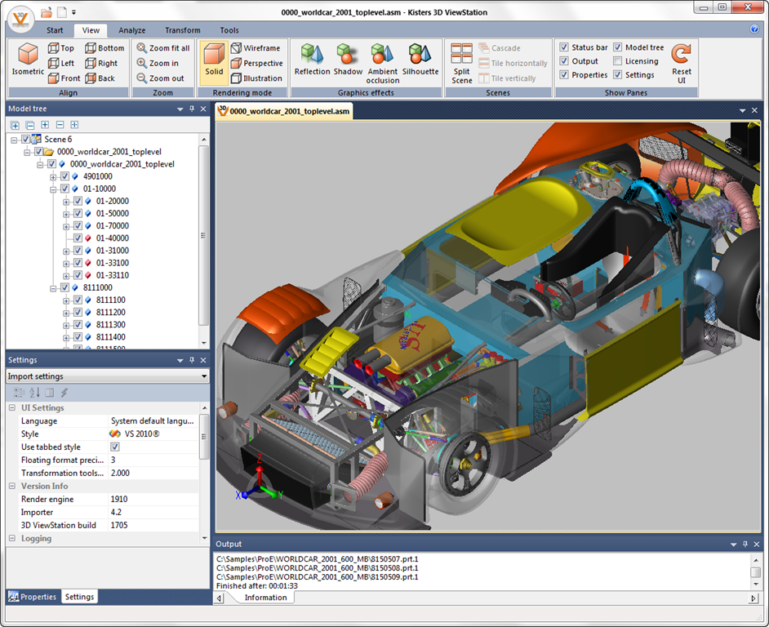This screenshot has height=627, width=769.
Task: Switch to the Properties bottom tab
Action: [x=33, y=597]
